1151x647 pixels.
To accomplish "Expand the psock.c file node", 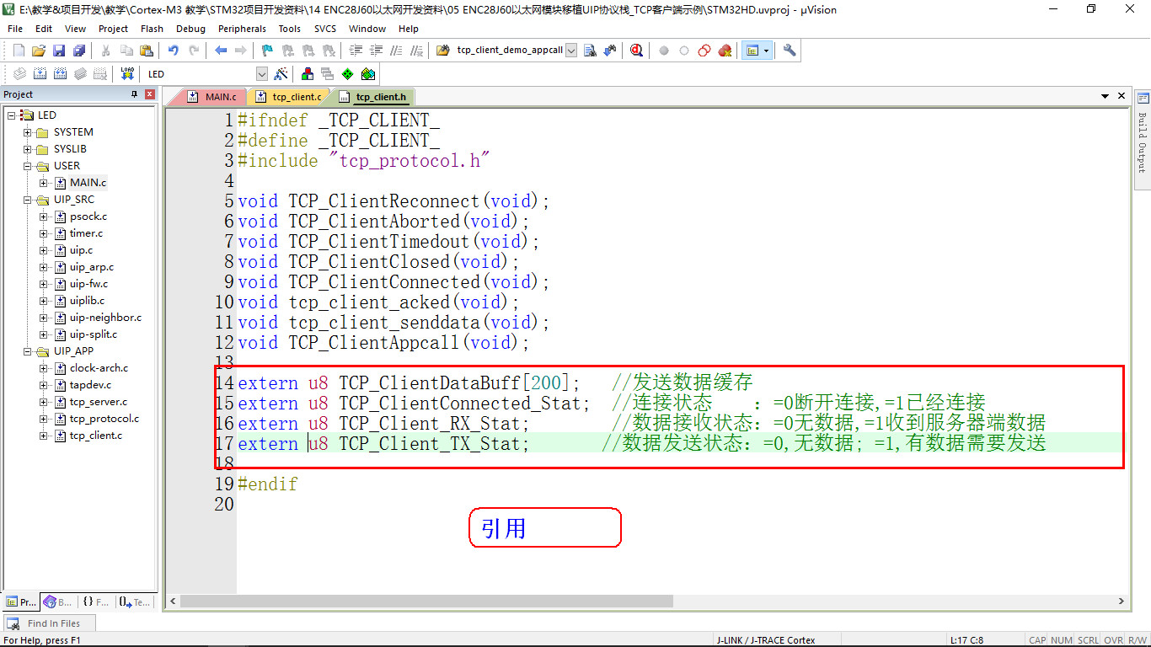I will click(x=44, y=217).
